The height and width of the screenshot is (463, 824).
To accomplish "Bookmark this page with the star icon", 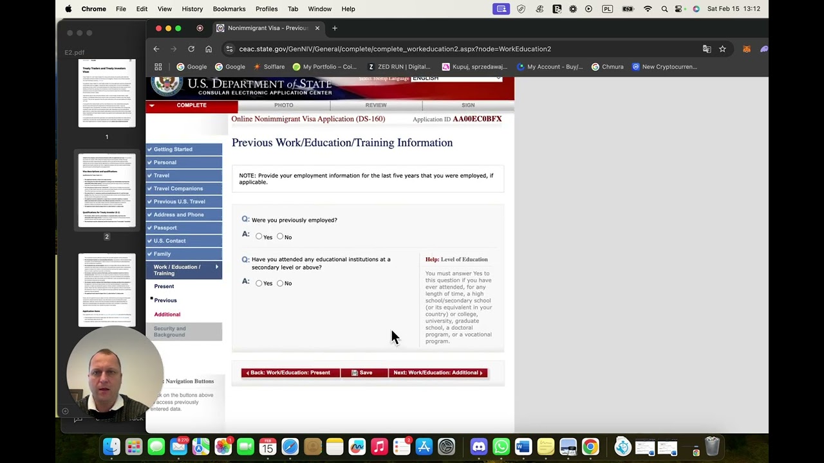I will (x=722, y=49).
